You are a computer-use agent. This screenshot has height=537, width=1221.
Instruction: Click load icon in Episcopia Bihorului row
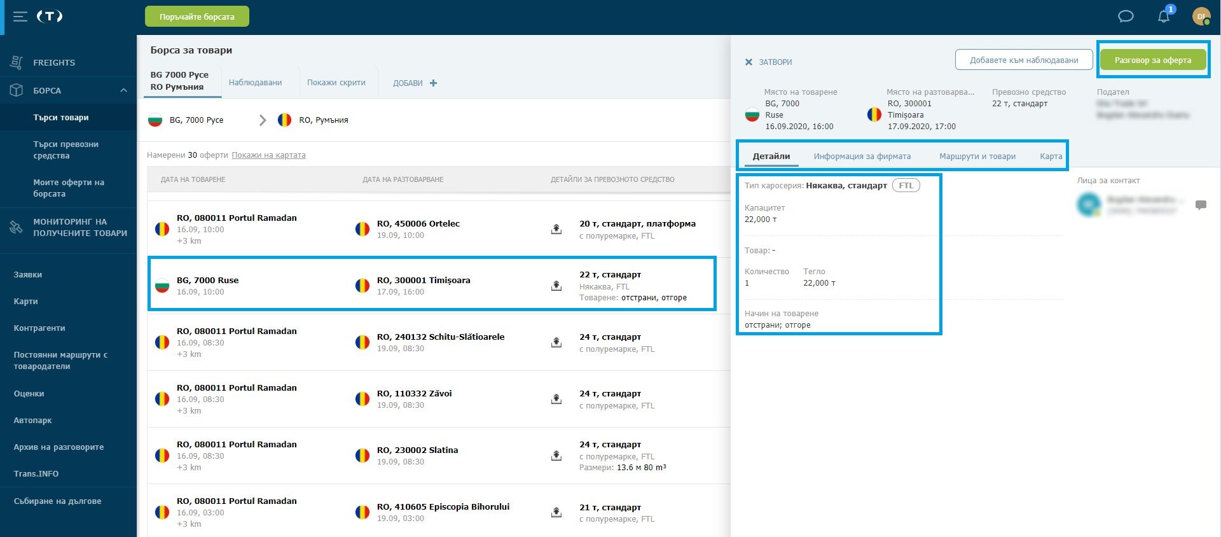[x=556, y=512]
